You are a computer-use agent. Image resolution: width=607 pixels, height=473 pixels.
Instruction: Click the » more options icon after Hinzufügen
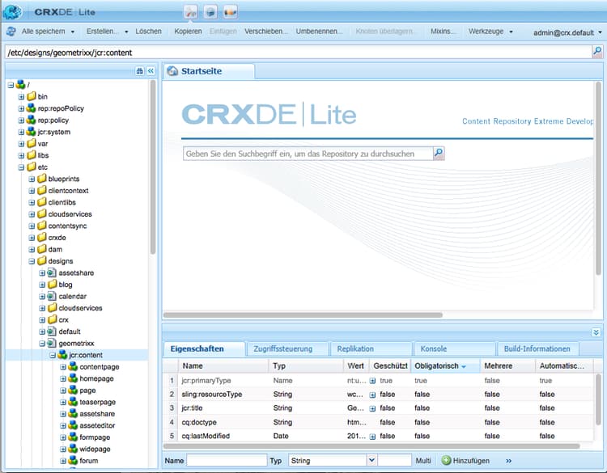(x=508, y=461)
